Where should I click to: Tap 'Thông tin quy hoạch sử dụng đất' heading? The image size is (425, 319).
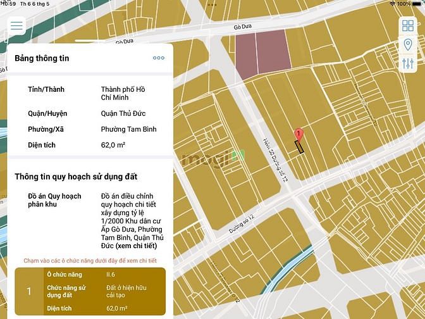(76, 177)
